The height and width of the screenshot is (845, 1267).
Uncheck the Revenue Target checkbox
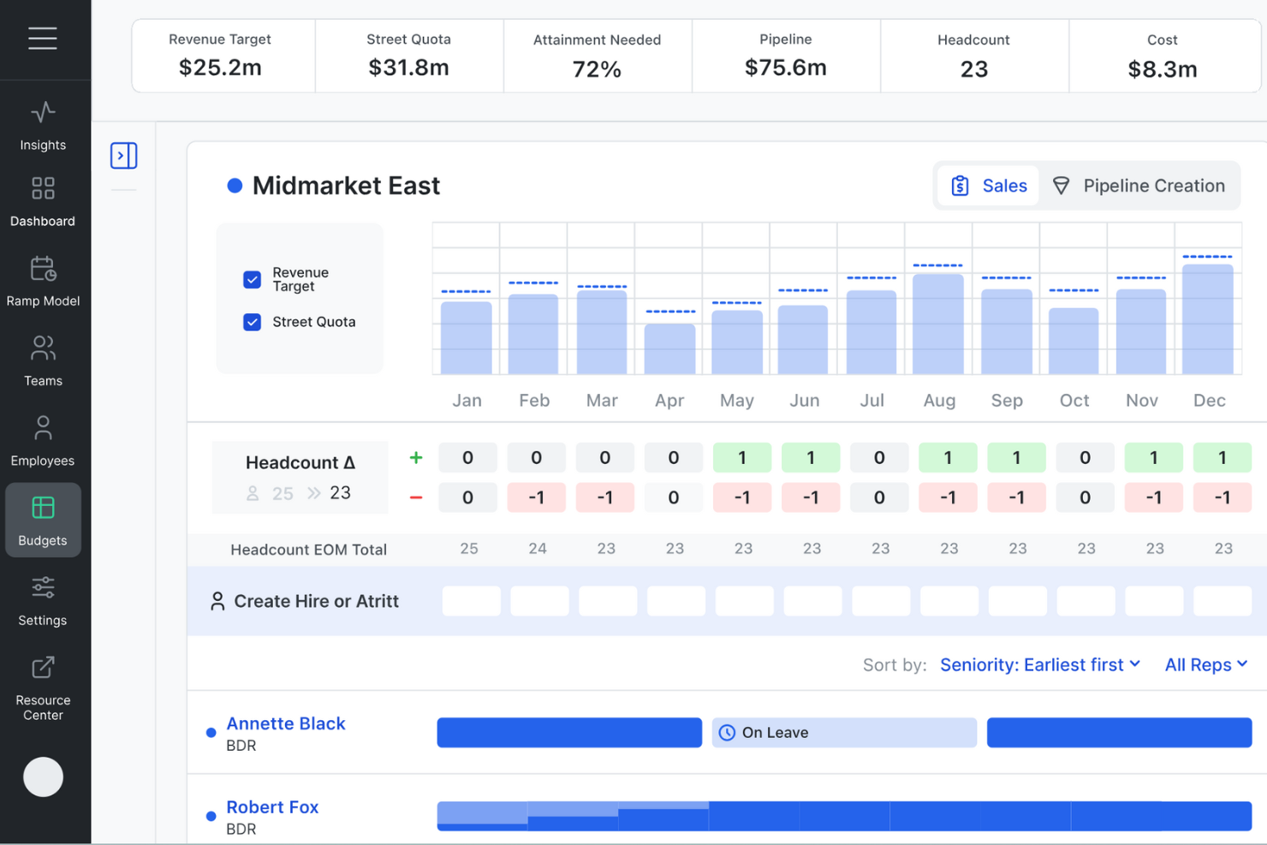252,279
